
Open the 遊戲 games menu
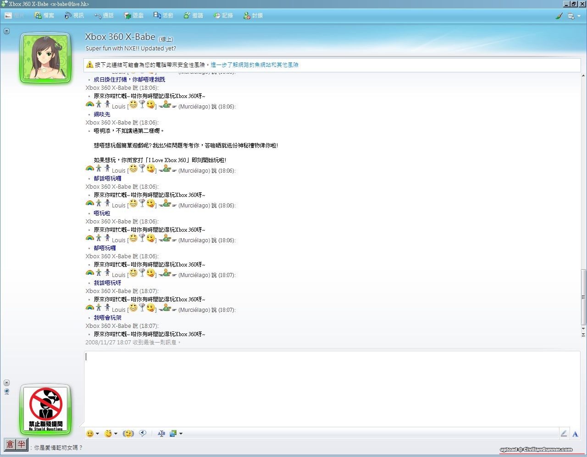[x=134, y=16]
